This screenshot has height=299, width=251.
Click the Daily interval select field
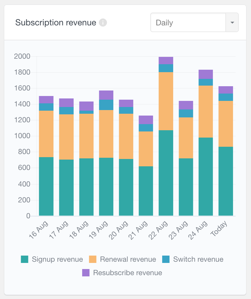[195, 23]
